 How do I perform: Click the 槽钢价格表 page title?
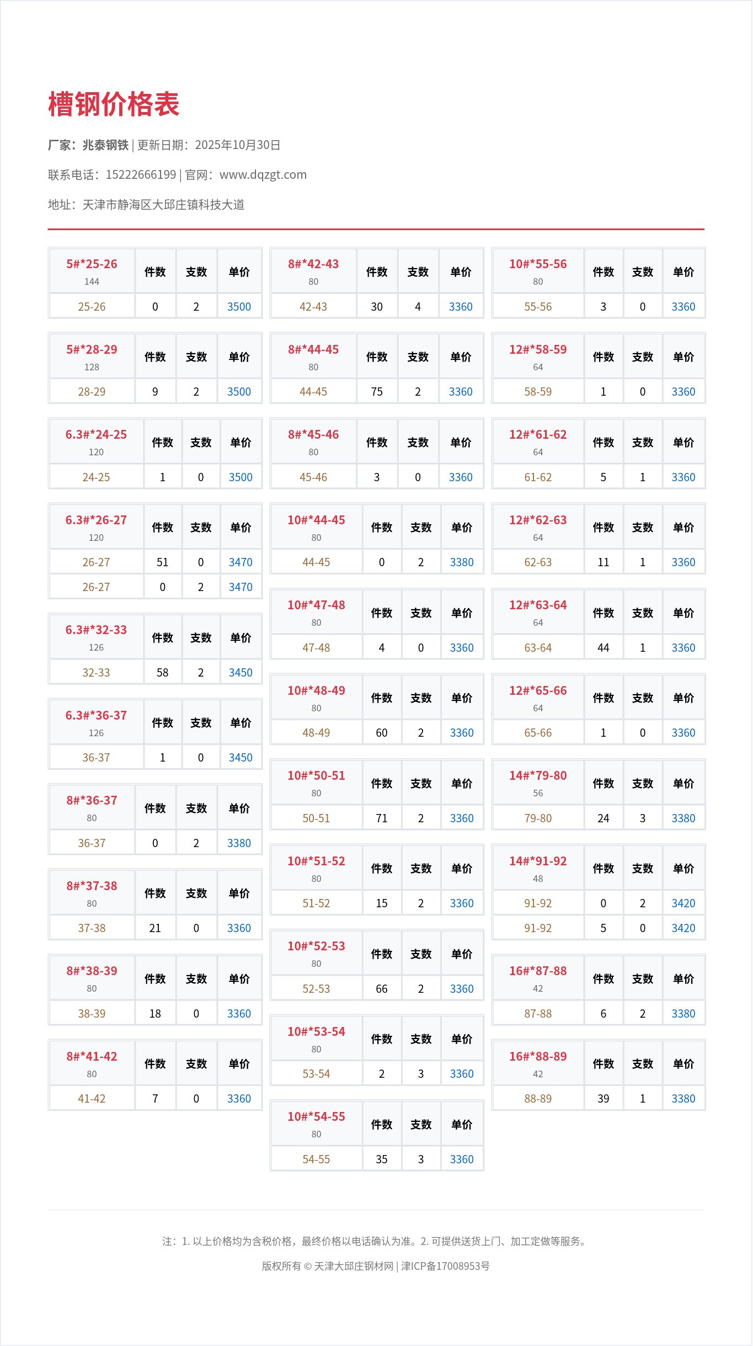(114, 104)
